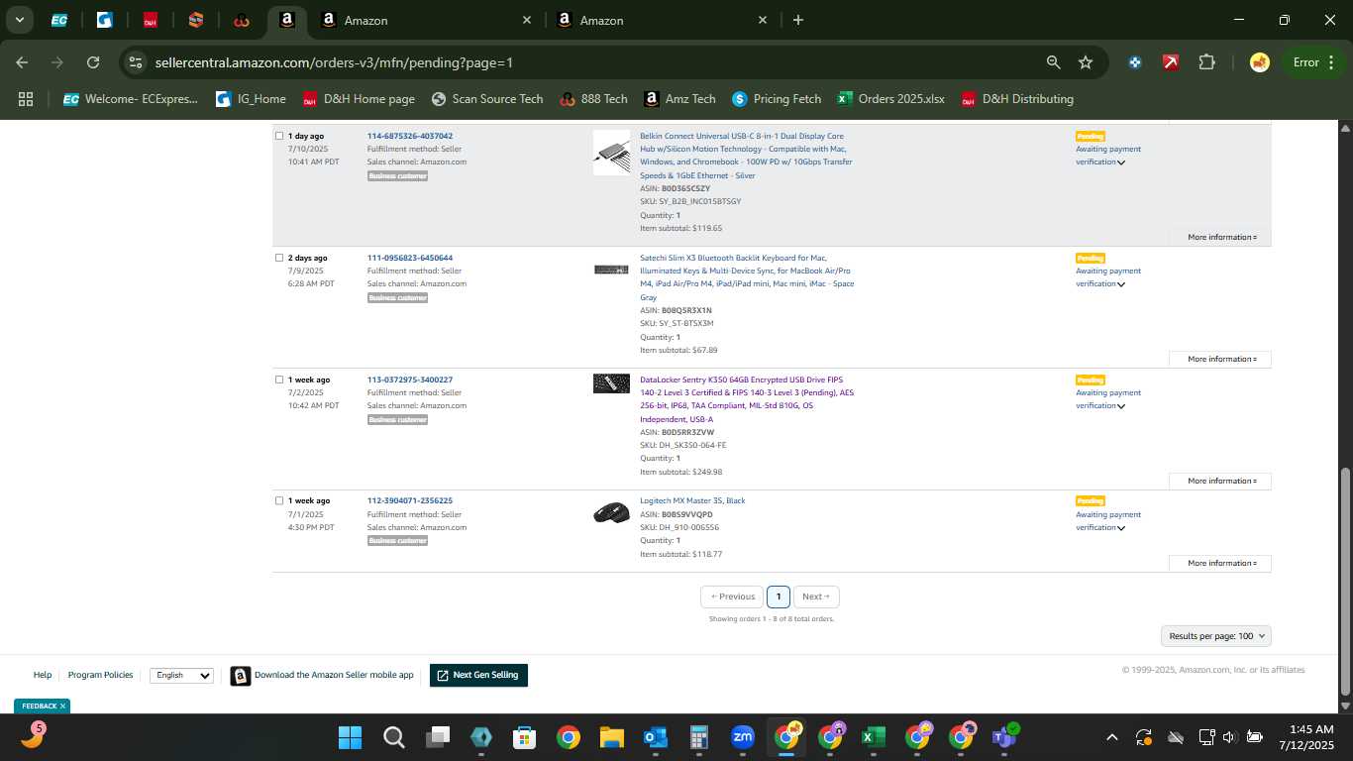Open the Windows Start menu

pyautogui.click(x=350, y=737)
